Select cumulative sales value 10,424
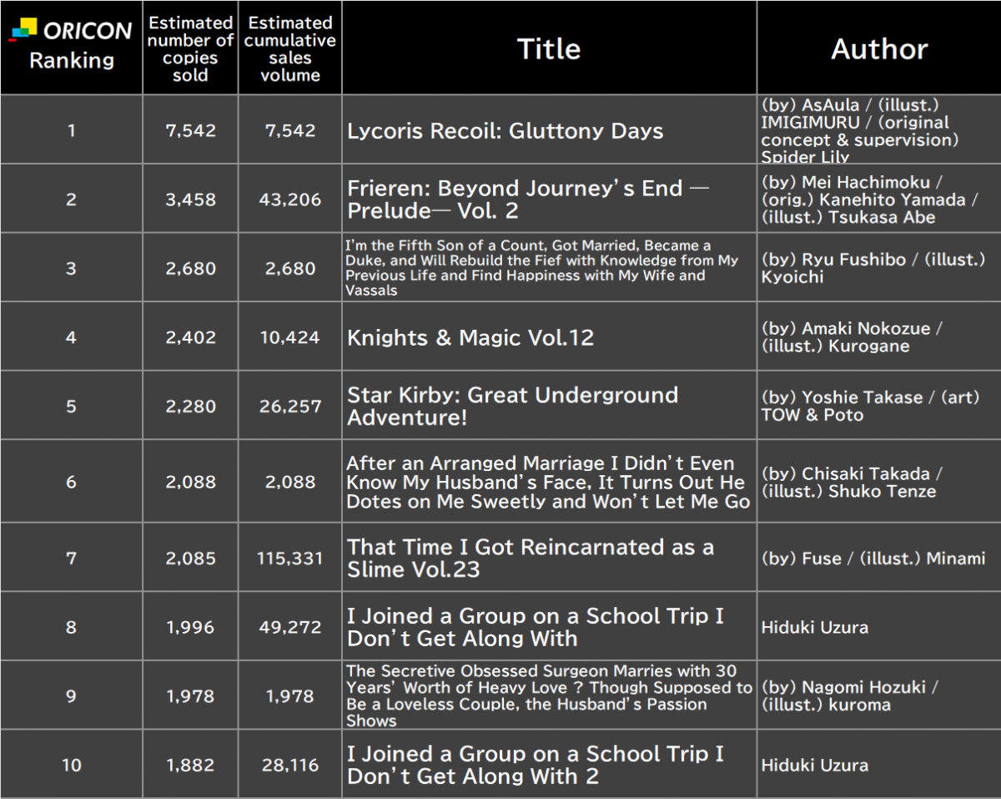This screenshot has width=1001, height=799. [290, 337]
